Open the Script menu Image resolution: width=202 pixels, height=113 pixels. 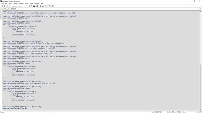point(27,3)
